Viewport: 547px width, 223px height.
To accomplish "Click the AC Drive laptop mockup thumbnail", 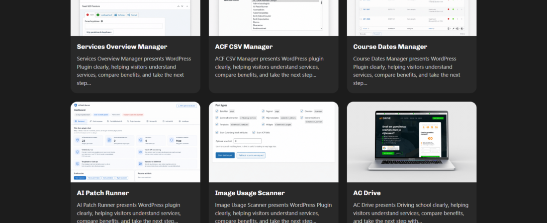I will click(x=412, y=142).
